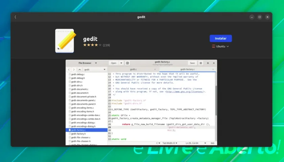Image resolution: width=284 pixels, height=162 pixels.
Task: Minimize the gedit software window
Action: [252, 17]
